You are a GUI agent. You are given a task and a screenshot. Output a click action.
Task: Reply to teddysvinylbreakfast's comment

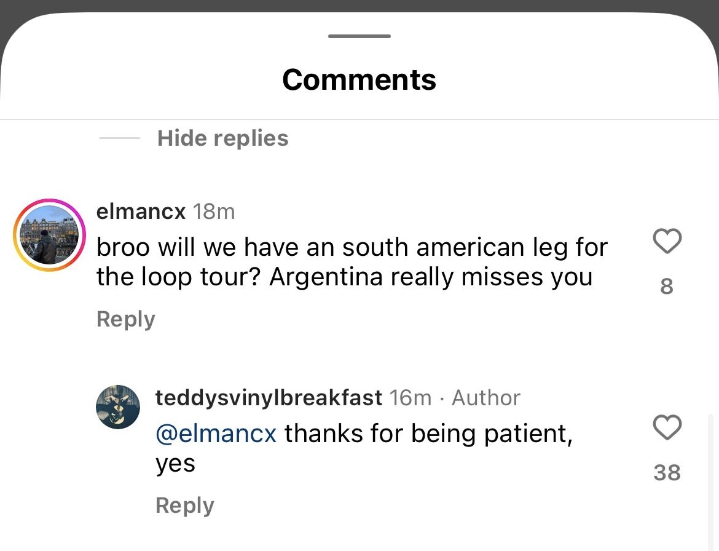click(x=184, y=505)
